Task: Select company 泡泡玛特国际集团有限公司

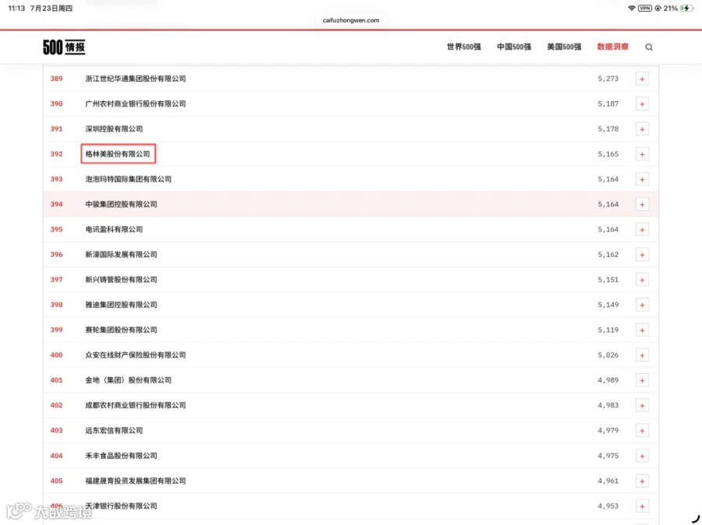Action: pyautogui.click(x=129, y=179)
